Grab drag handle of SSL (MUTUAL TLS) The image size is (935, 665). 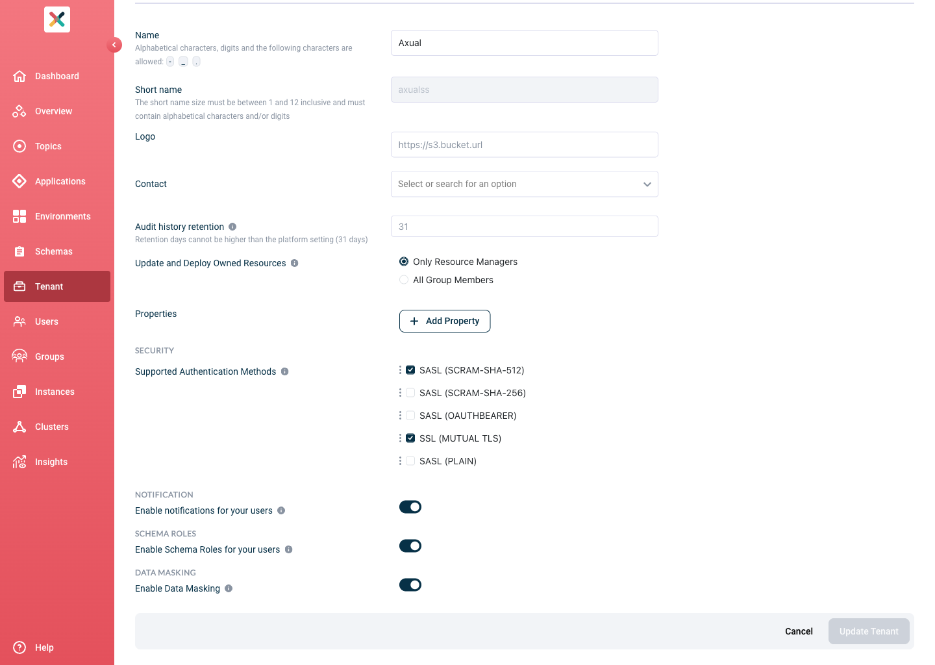(400, 438)
